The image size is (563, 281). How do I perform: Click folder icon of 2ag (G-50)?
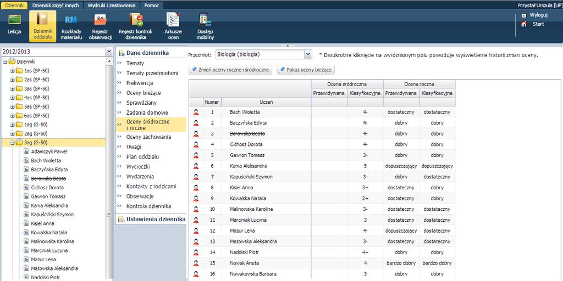pos(19,133)
